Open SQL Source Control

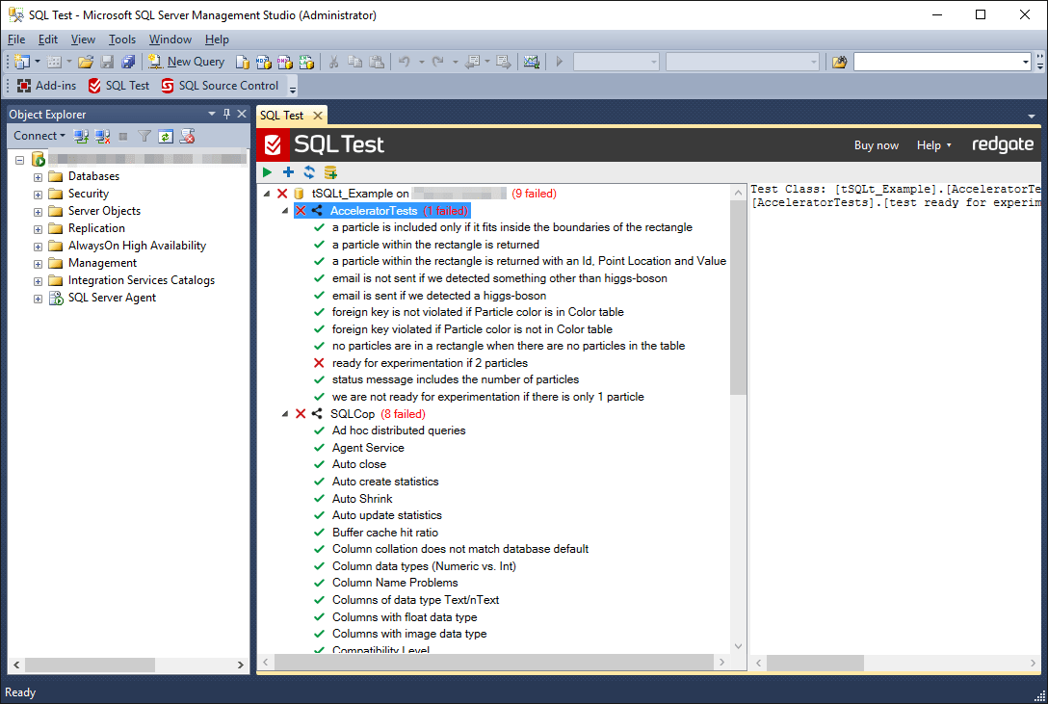tap(220, 86)
